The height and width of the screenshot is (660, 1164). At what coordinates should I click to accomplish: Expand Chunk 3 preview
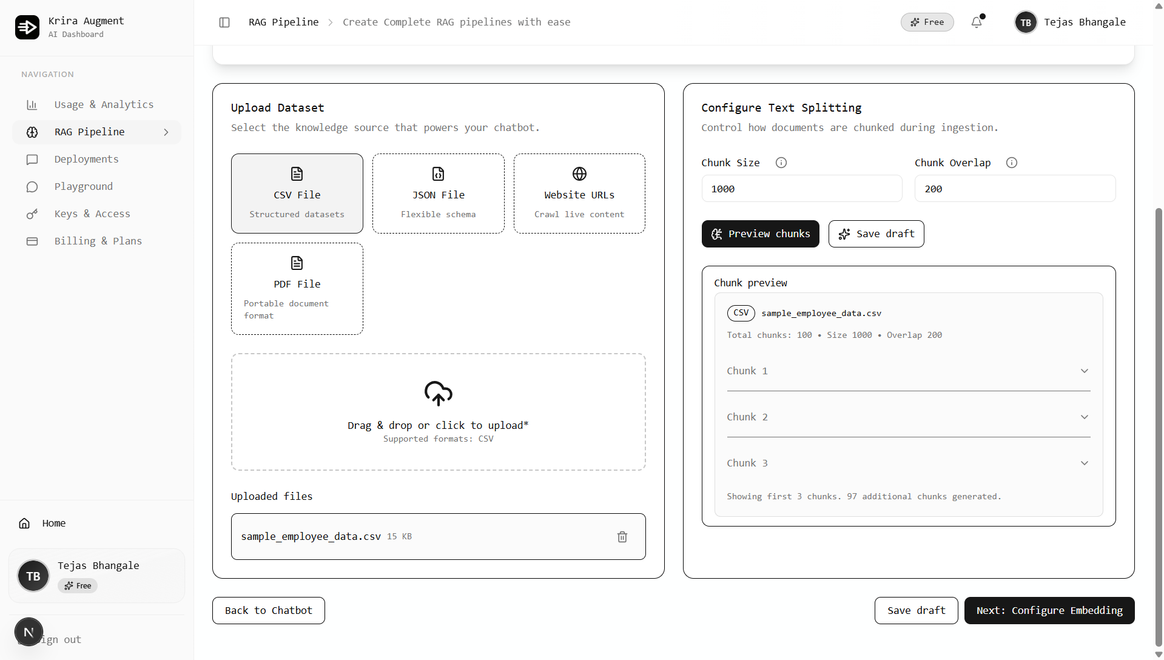909,463
